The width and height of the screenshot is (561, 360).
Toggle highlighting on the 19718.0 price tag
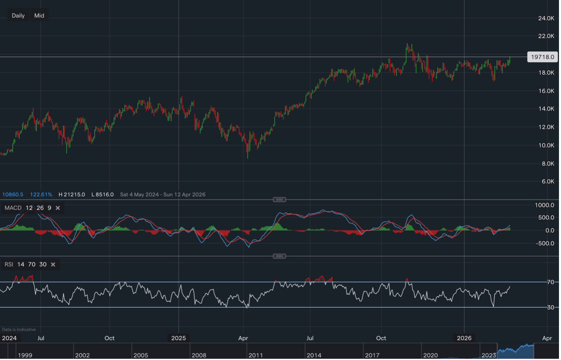tap(542, 57)
